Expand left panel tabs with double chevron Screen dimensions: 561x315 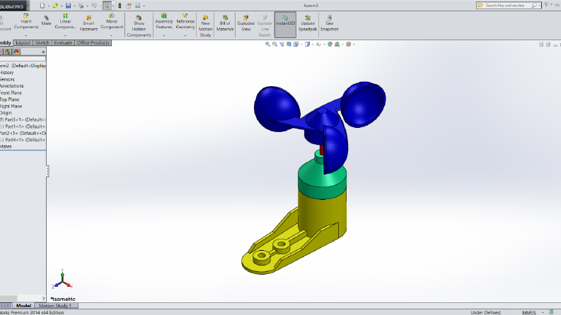click(x=43, y=52)
